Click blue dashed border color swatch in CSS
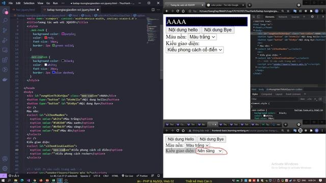The height and width of the screenshot is (183, 326). tap(53, 72)
